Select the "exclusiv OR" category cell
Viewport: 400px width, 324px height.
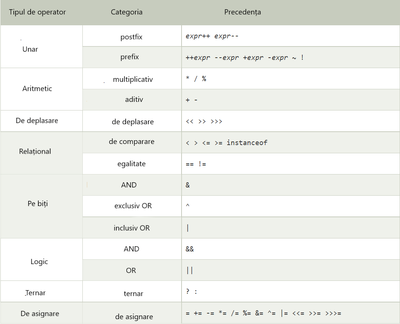click(x=133, y=206)
